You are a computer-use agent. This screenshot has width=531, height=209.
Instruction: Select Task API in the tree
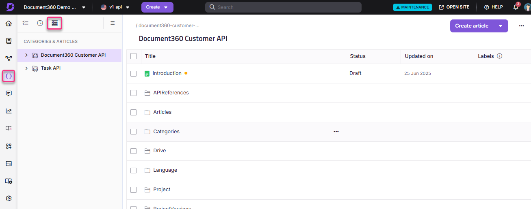pos(51,68)
